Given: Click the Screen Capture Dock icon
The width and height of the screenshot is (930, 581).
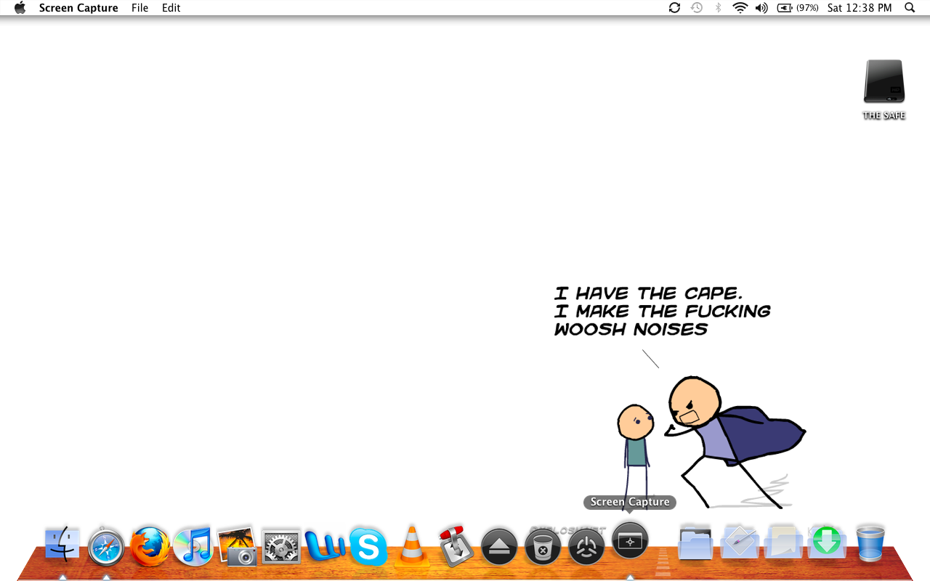Looking at the screenshot, I should pyautogui.click(x=630, y=540).
